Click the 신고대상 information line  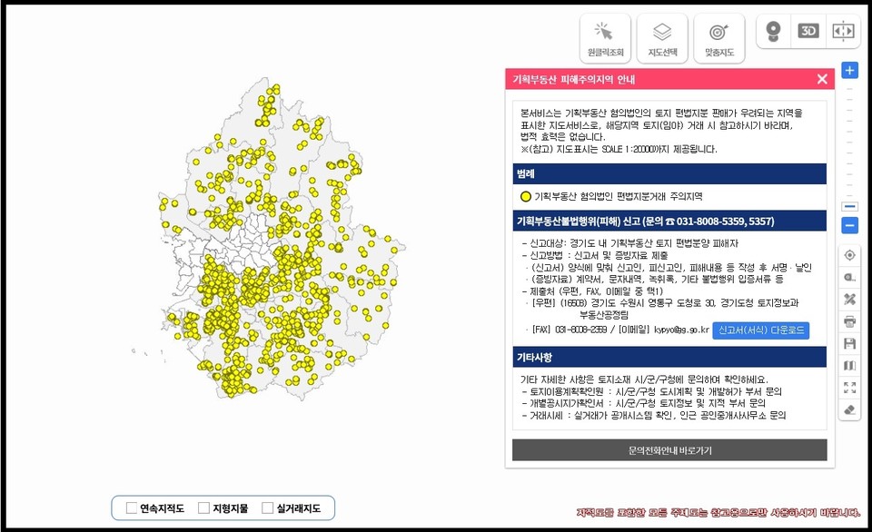click(630, 243)
